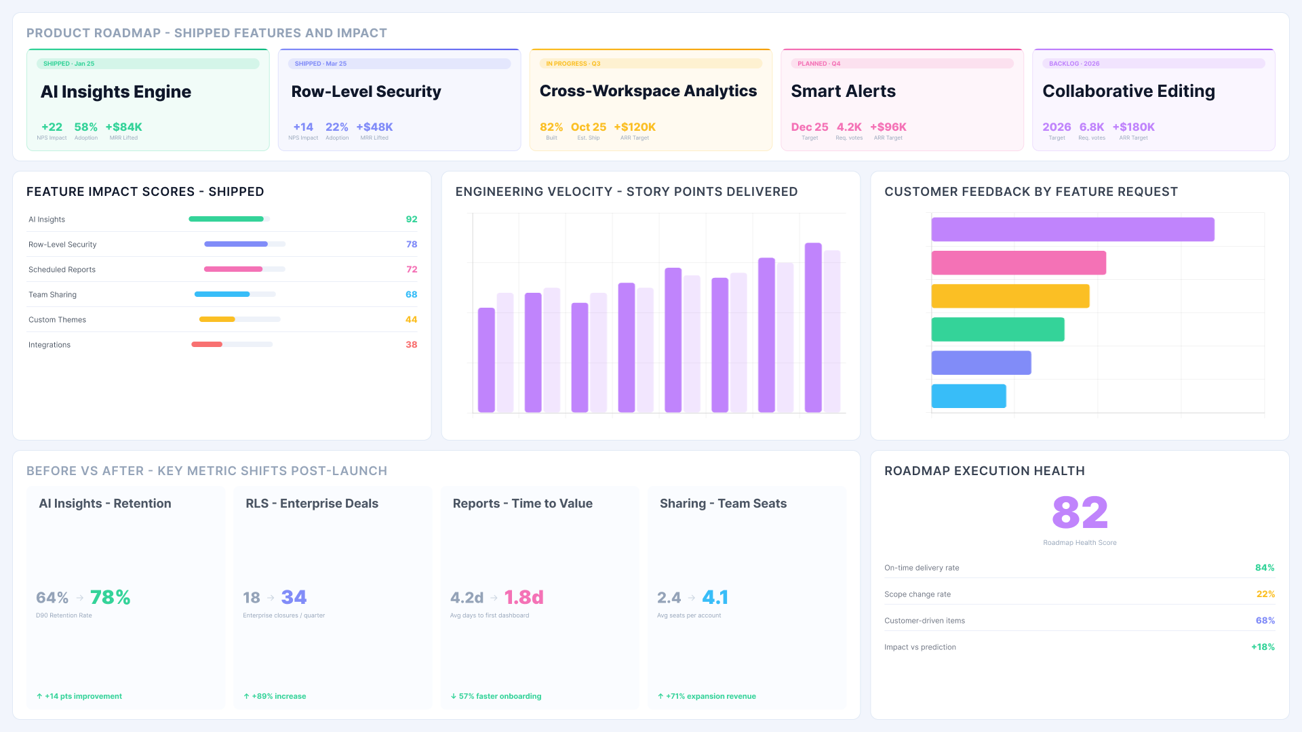Click the Scheduled Reports score of 72
This screenshot has height=732, width=1302.
click(412, 269)
